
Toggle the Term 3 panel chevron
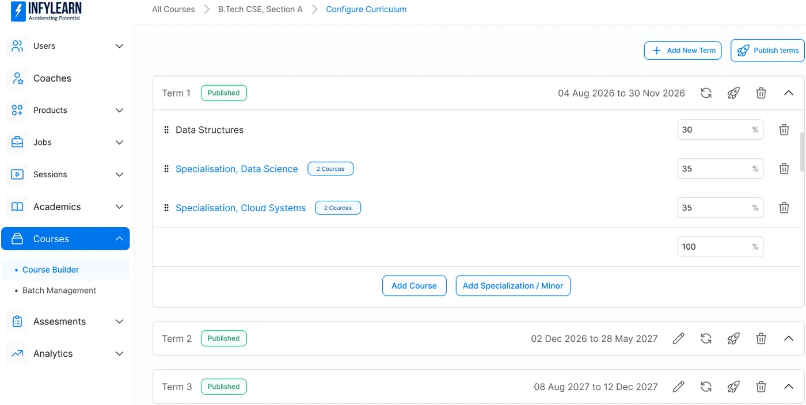point(789,387)
